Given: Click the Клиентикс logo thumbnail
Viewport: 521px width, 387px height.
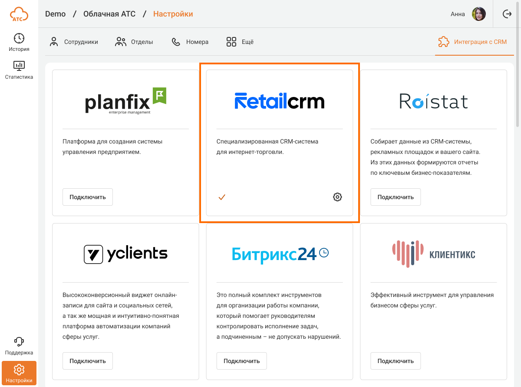Looking at the screenshot, I should pos(433,254).
